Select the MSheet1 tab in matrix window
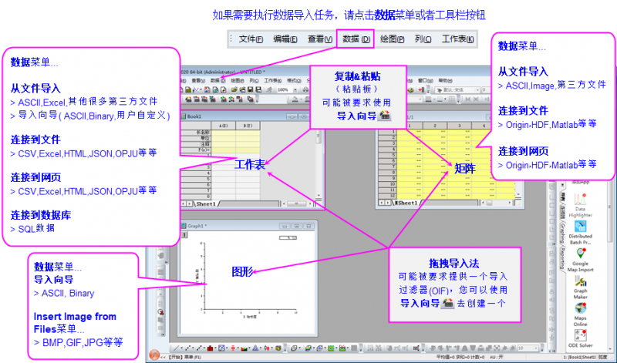The height and width of the screenshot is (363, 617). [406, 203]
